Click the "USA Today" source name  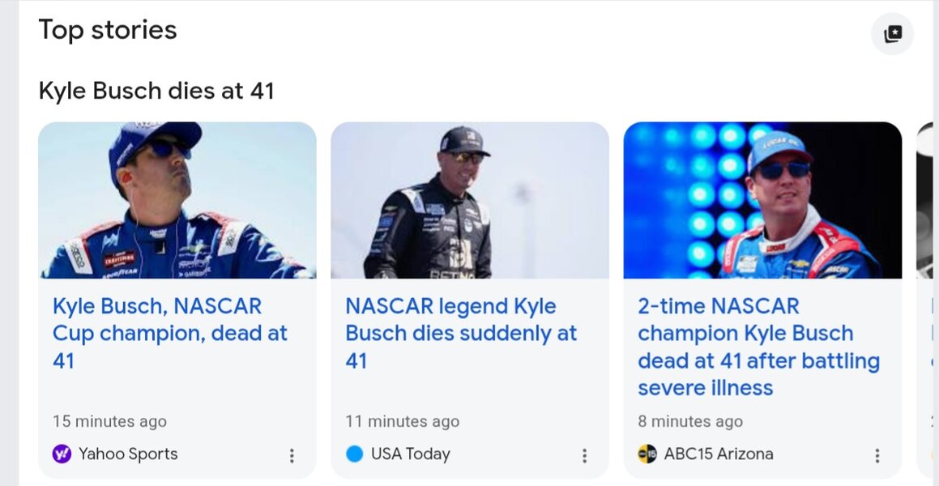pos(411,454)
